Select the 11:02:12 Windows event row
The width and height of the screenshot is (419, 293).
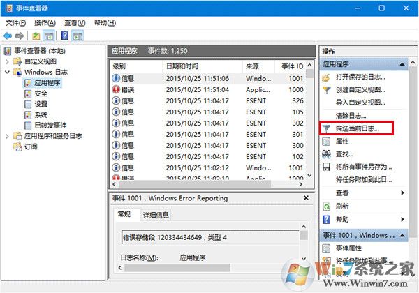pyautogui.click(x=208, y=168)
